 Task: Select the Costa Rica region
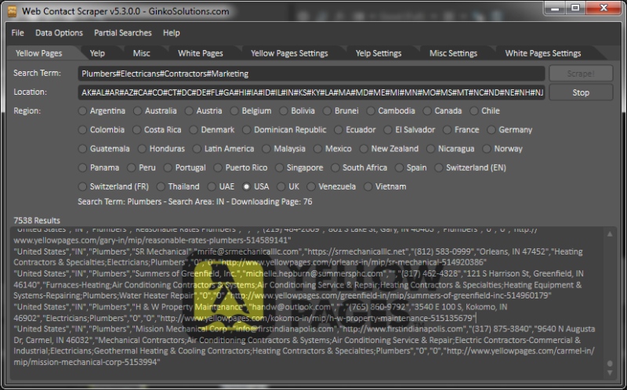[x=158, y=129]
